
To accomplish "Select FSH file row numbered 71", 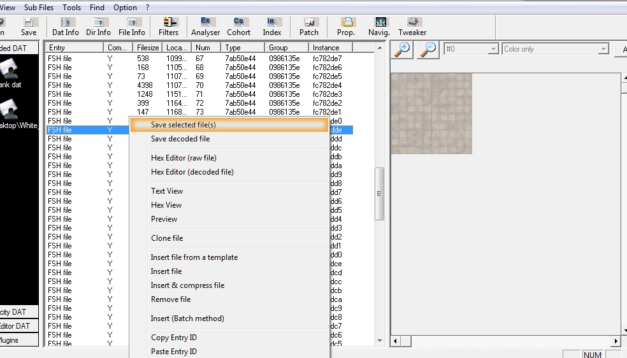I will [x=199, y=94].
